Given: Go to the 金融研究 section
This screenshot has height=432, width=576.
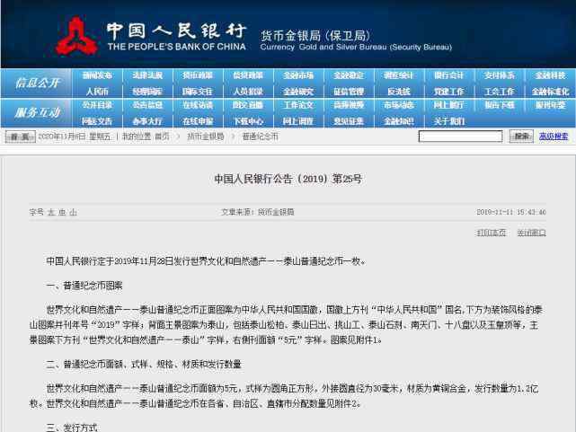Looking at the screenshot, I should click(298, 92).
